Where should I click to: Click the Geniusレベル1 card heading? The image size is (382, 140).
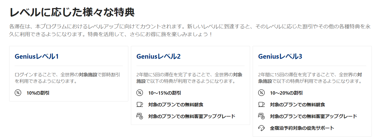pyautogui.click(x=37, y=56)
